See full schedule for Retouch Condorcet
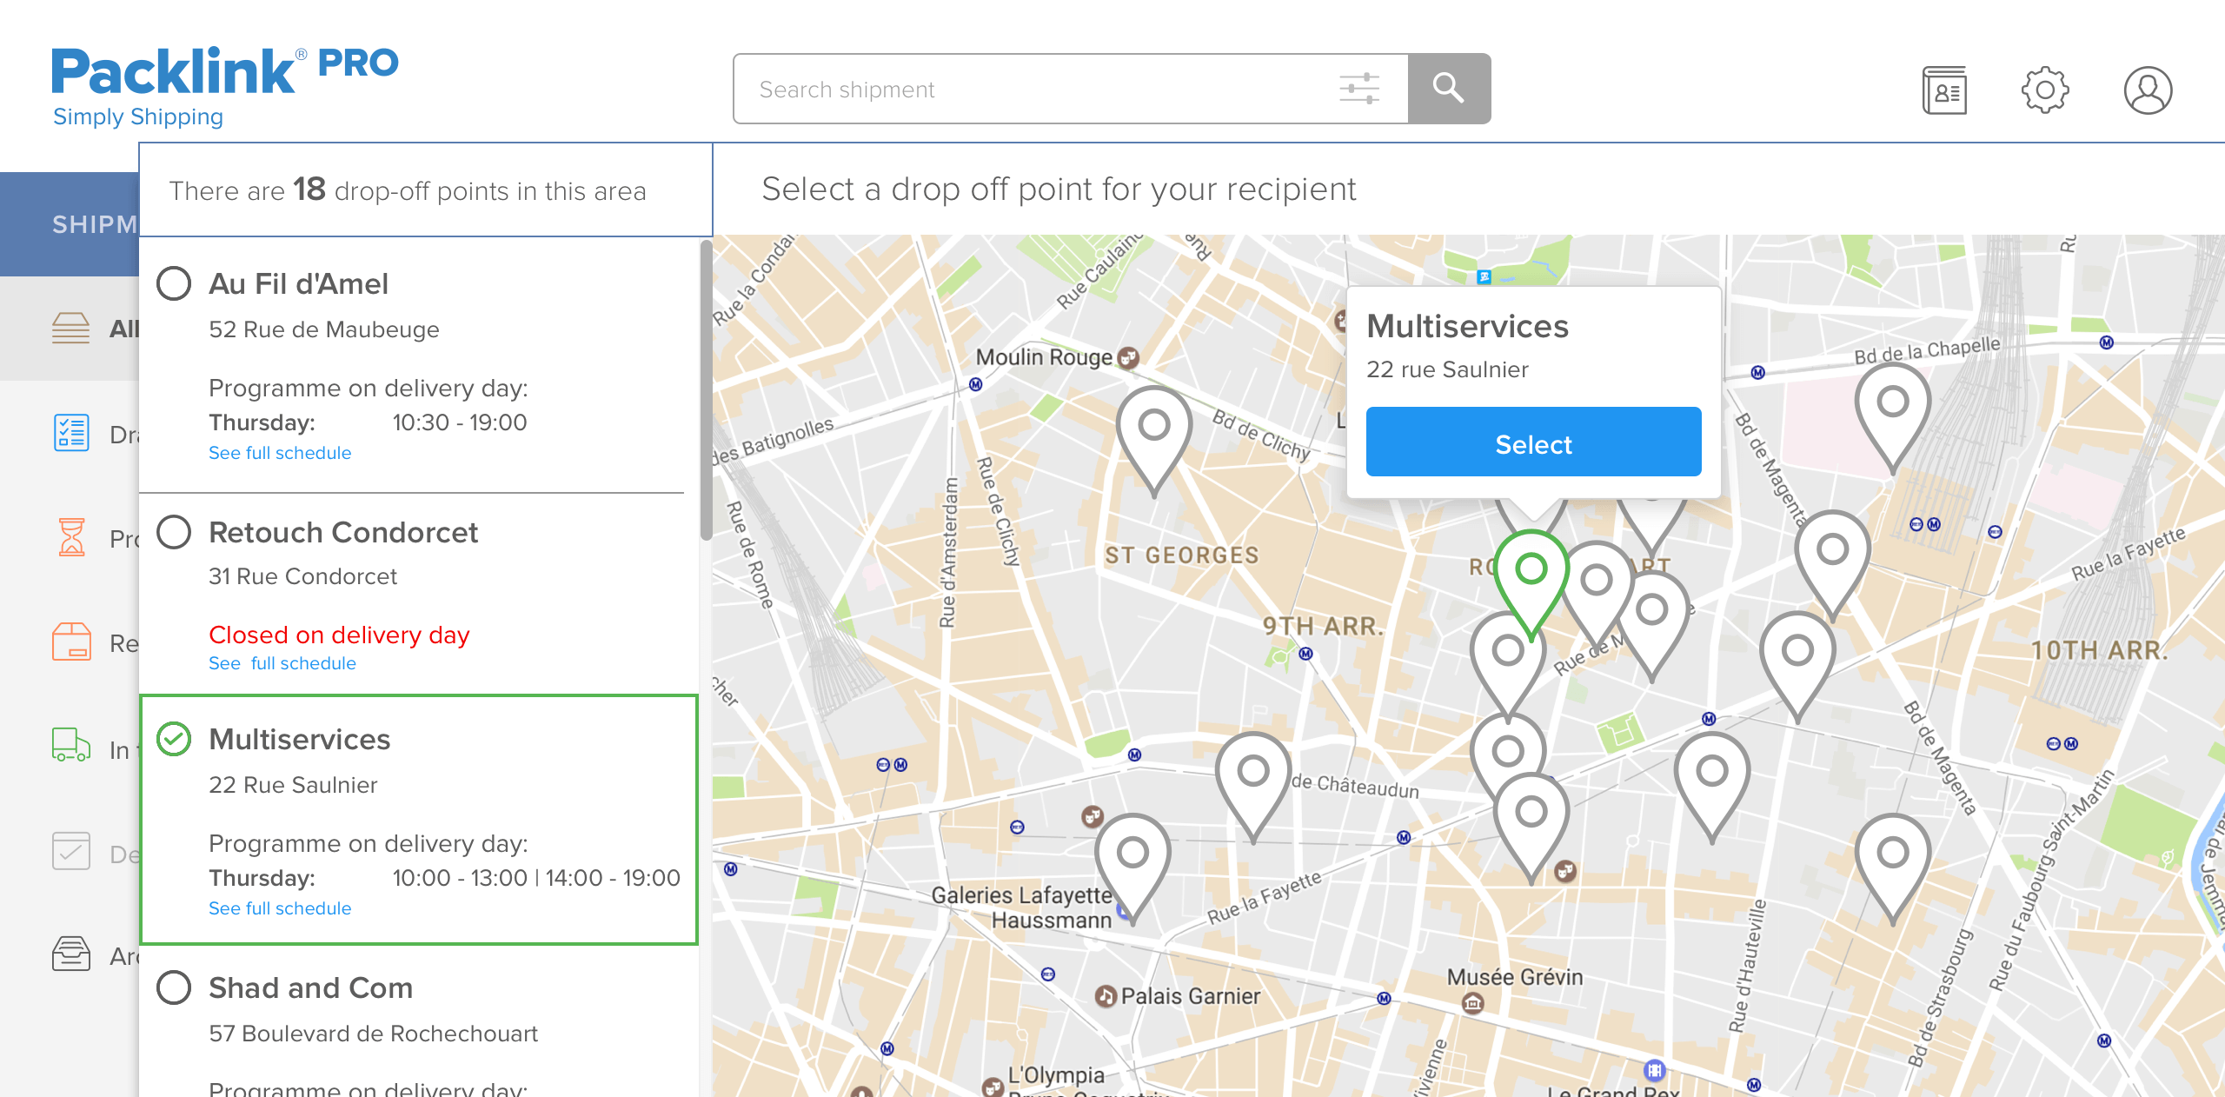Screen dimensions: 2225x1097 [x=282, y=663]
